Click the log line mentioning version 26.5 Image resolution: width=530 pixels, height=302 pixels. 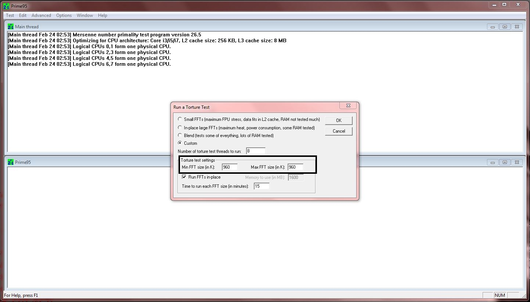pyautogui.click(x=104, y=35)
